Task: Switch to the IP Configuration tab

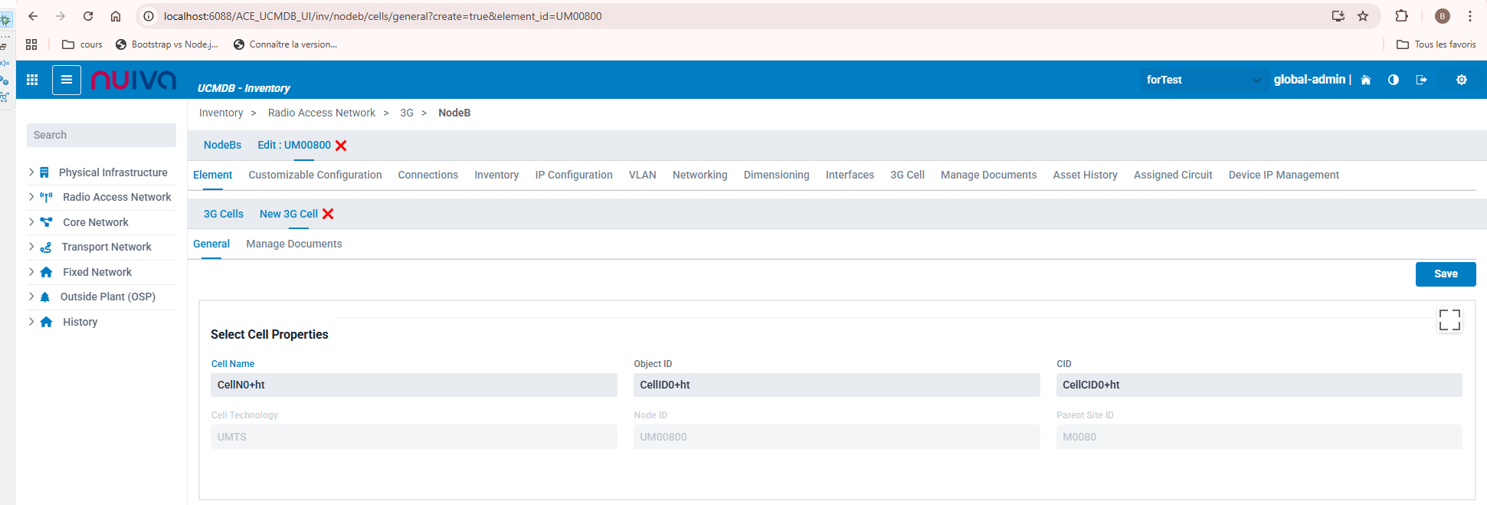Action: click(x=573, y=175)
